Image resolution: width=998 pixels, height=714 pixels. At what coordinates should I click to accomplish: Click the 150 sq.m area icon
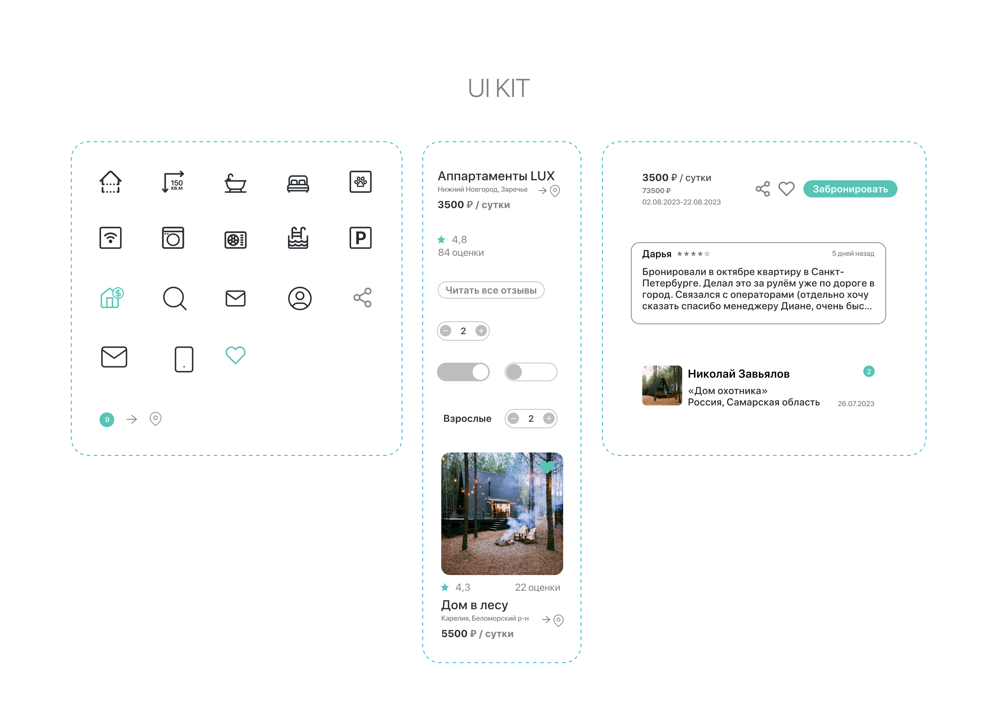173,182
